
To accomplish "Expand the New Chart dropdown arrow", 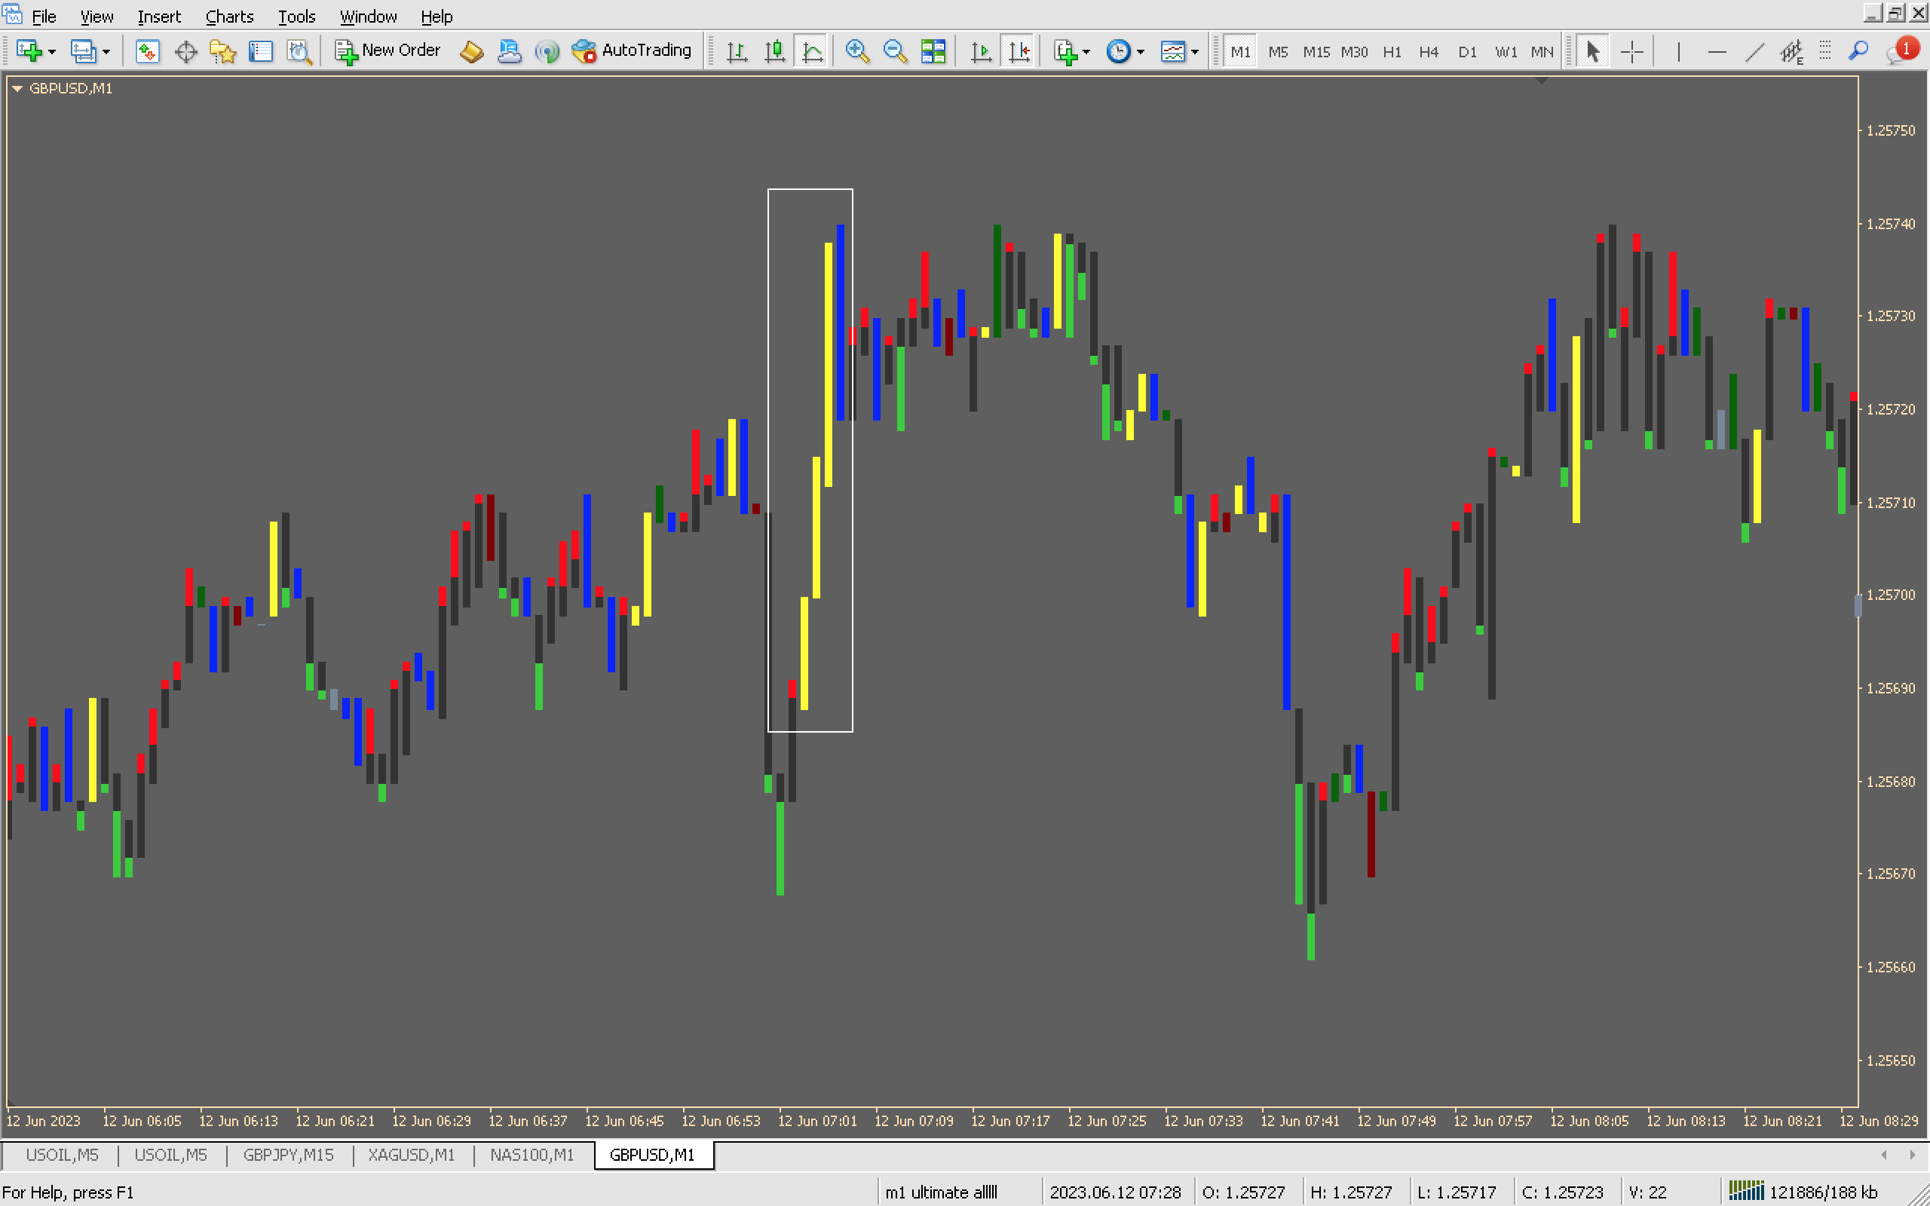I will [52, 52].
